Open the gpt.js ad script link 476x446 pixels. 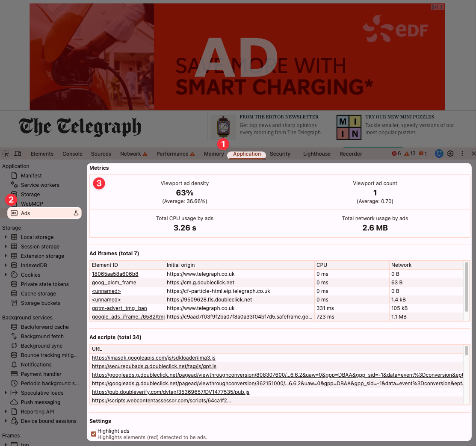(x=154, y=366)
